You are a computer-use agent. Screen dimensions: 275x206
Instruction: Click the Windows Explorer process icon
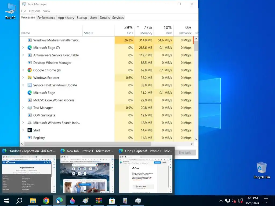(30, 78)
